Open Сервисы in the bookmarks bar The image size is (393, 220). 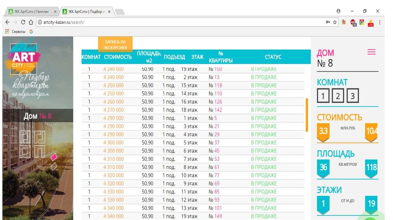point(15,32)
